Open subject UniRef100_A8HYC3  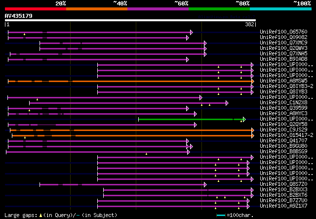pos(283,113)
